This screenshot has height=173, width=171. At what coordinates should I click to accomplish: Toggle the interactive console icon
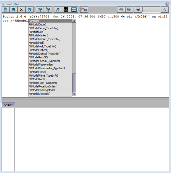click(x=66, y=10)
